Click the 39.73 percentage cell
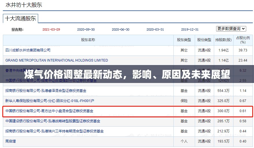 tap(243, 50)
